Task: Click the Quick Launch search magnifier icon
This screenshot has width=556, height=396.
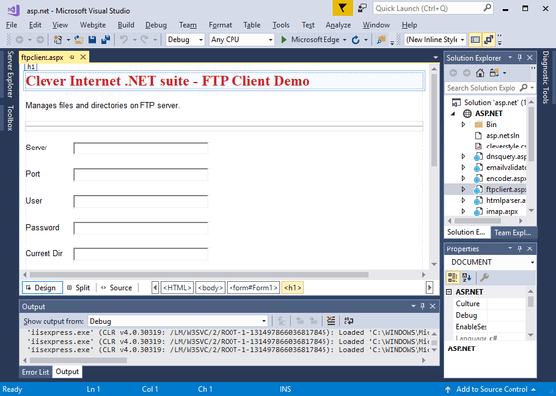Action: click(487, 8)
